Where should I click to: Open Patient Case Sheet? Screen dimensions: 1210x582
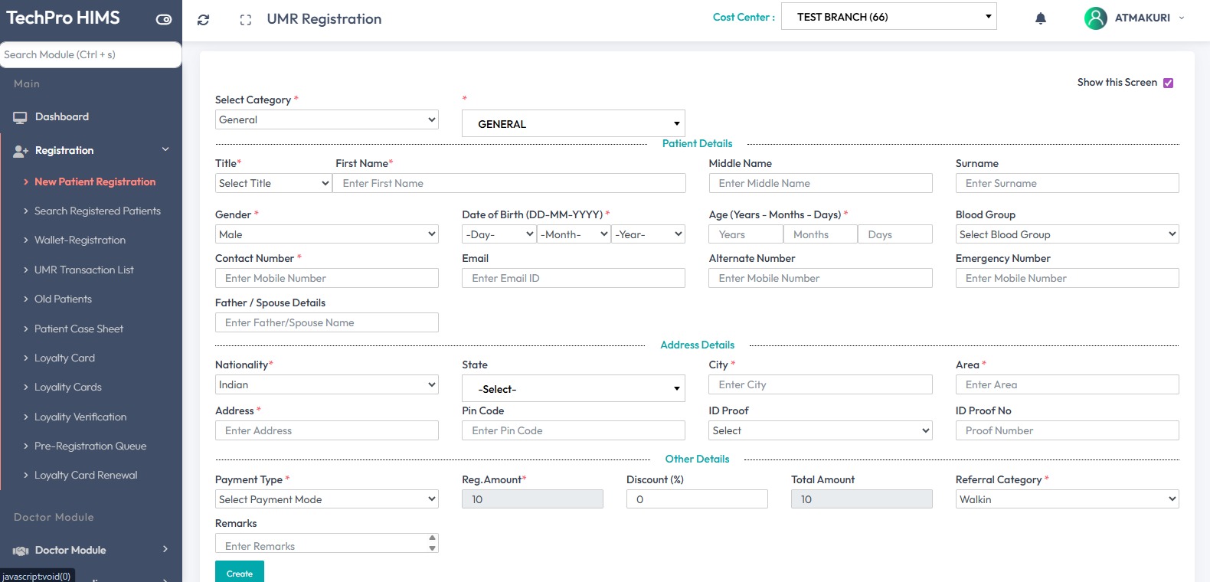[79, 329]
